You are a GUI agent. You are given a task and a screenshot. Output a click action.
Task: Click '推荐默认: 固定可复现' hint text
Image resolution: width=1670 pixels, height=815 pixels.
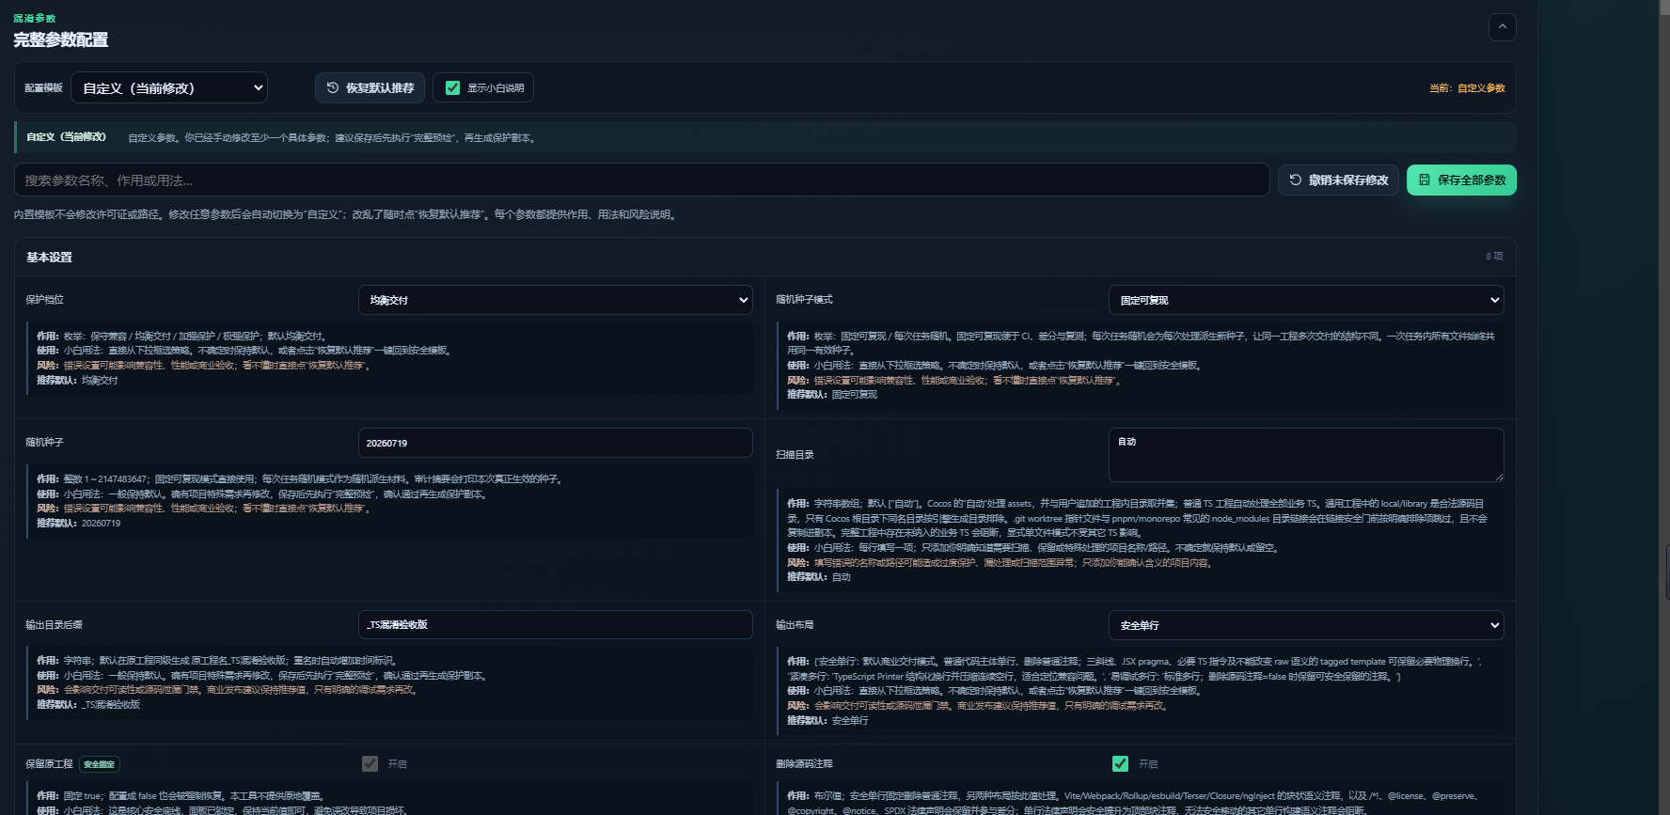tap(832, 394)
